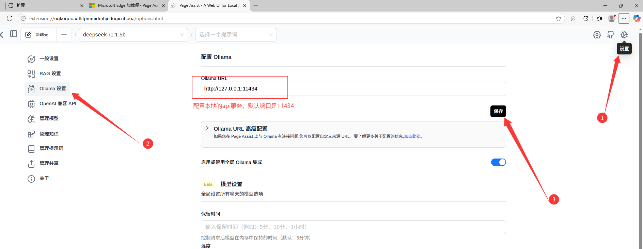The width and height of the screenshot is (643, 249).
Task: Toggle the sidebar panel icon
Action: click(x=14, y=34)
